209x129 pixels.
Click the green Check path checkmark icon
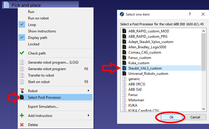coord(22,53)
